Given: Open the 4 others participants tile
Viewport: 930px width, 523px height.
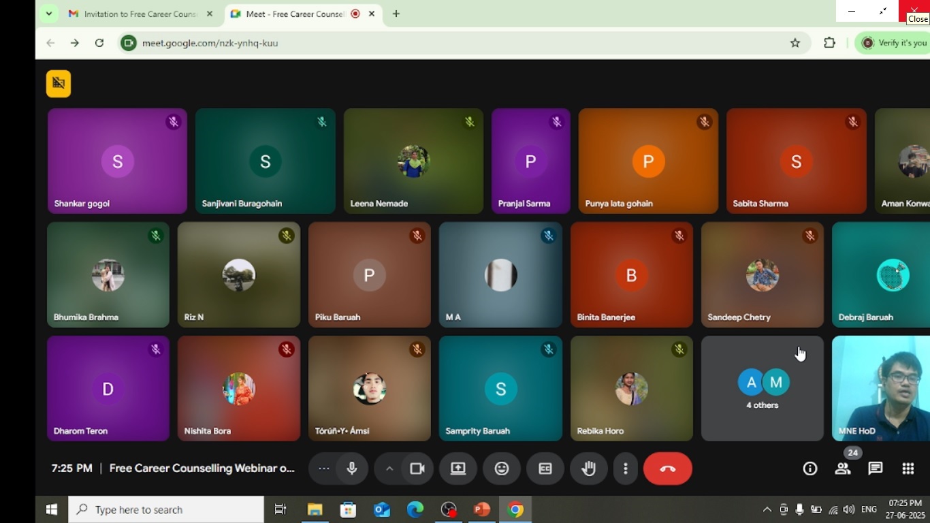Looking at the screenshot, I should pyautogui.click(x=762, y=389).
